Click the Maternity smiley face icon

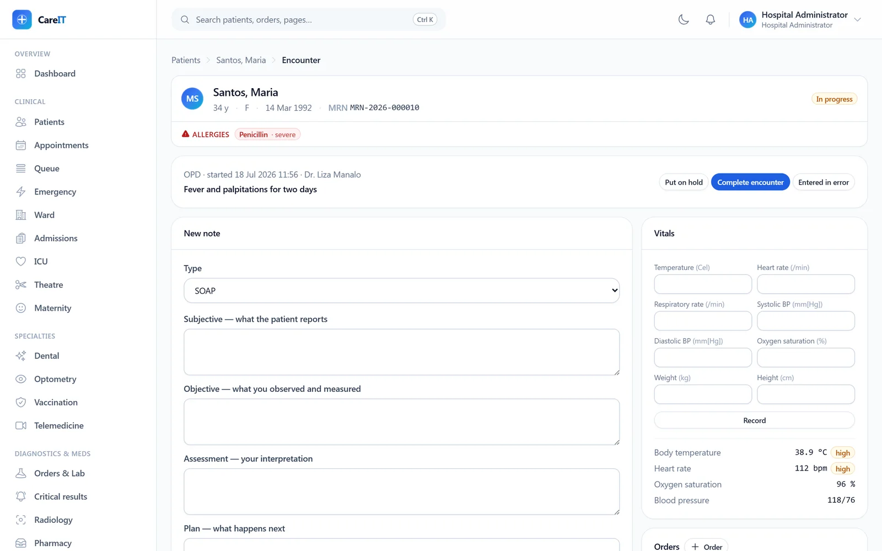coord(21,308)
